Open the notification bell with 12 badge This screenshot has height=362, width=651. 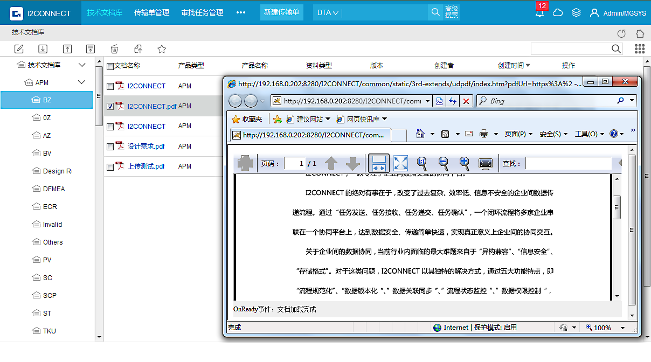pos(539,12)
